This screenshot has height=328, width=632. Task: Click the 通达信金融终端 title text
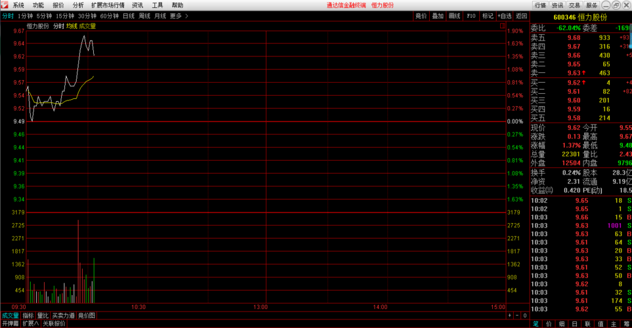[x=347, y=5]
